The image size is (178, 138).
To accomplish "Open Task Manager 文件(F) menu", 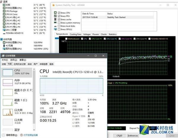I will click(5, 60).
